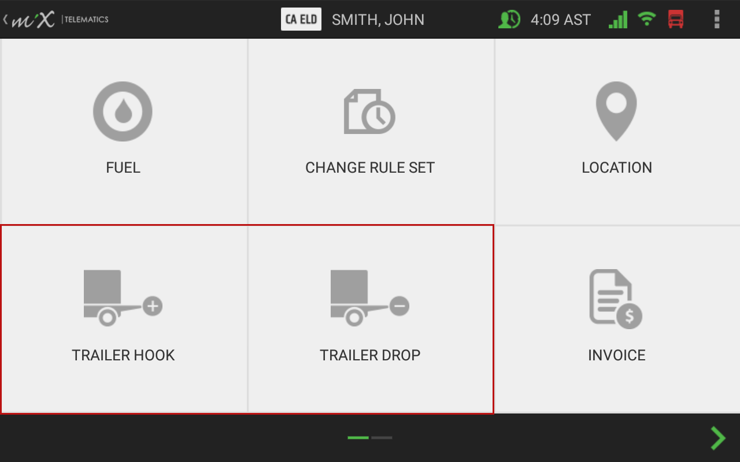Viewport: 740px width, 462px height.
Task: Tap the 4:09 AST clock display
Action: (561, 20)
